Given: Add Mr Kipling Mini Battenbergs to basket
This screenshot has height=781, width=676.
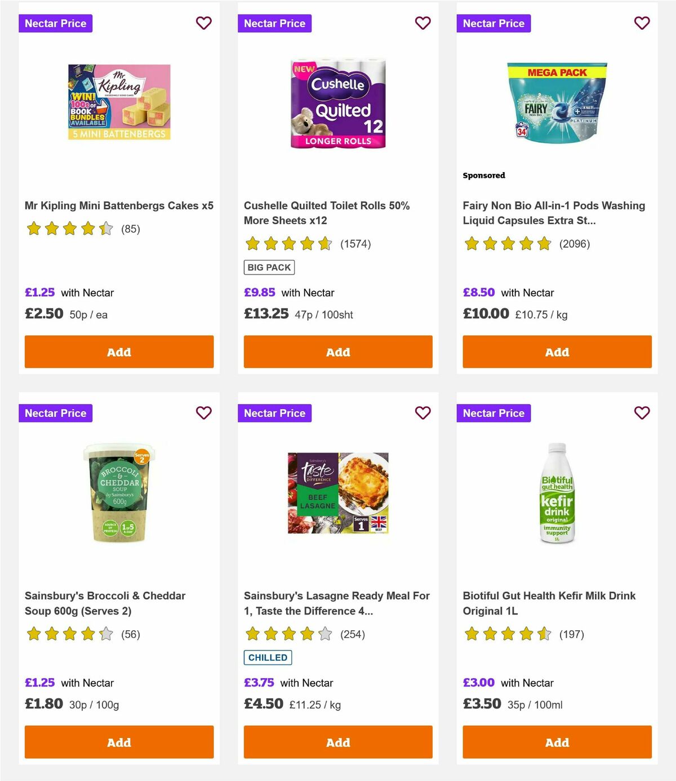Looking at the screenshot, I should tap(119, 352).
